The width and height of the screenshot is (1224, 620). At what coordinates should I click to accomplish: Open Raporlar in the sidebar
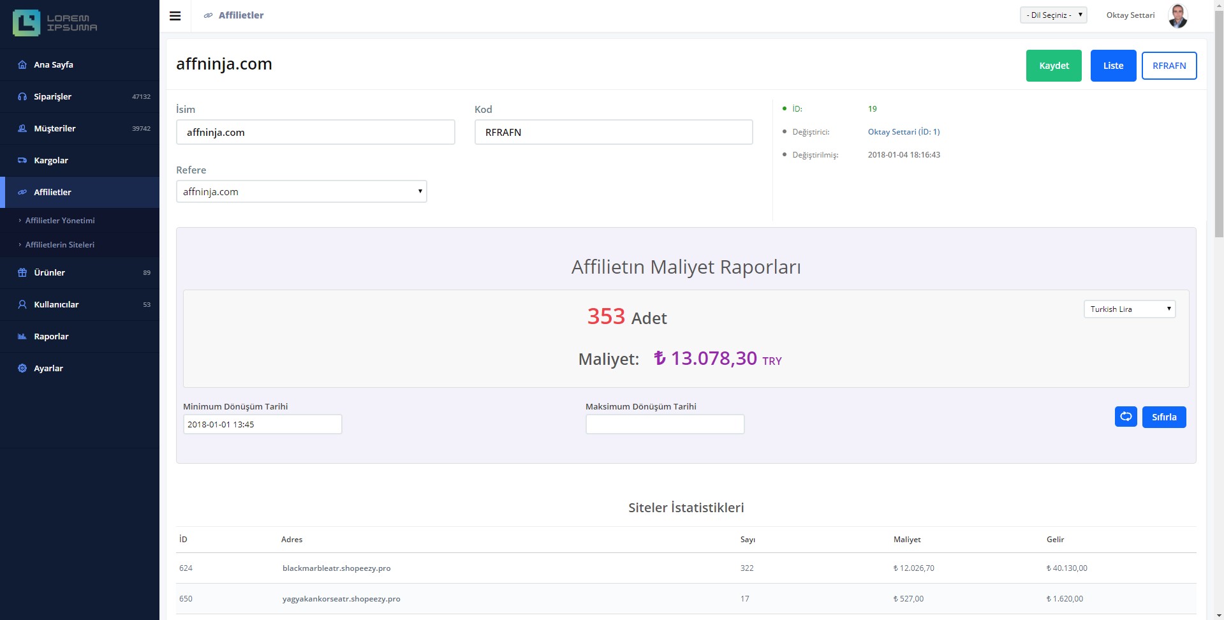pyautogui.click(x=51, y=336)
